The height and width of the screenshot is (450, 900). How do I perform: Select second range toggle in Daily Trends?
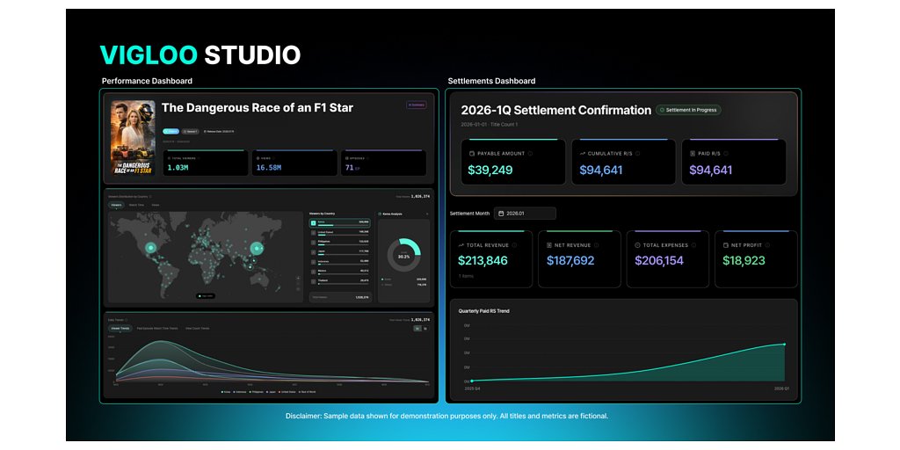[425, 329]
